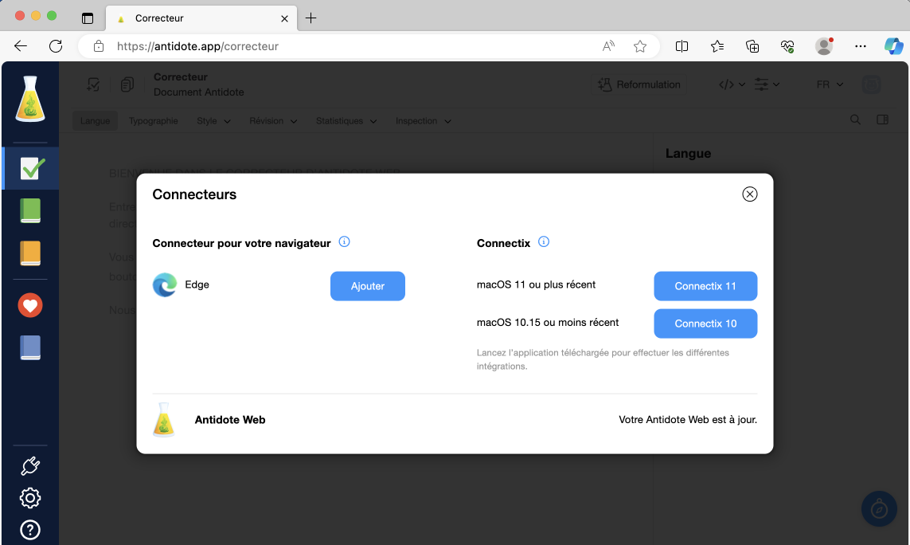Open the orange guides book icon
This screenshot has height=545, width=910.
click(x=30, y=253)
